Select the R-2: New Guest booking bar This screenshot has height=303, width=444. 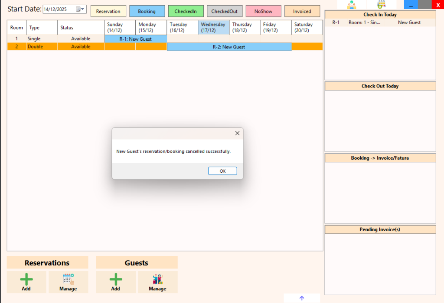[229, 47]
